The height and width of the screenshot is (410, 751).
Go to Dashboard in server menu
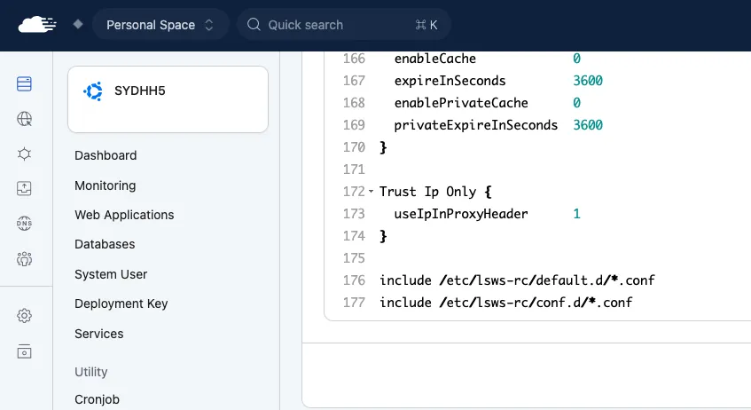[x=106, y=155]
